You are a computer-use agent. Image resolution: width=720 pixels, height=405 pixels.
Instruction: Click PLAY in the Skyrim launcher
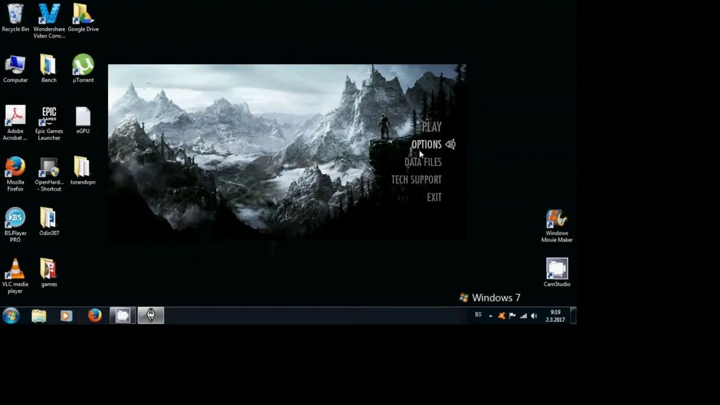pyautogui.click(x=432, y=127)
